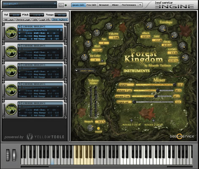Click the global Tempo value field
Viewport: 199px width, 169px height.
[60, 15]
